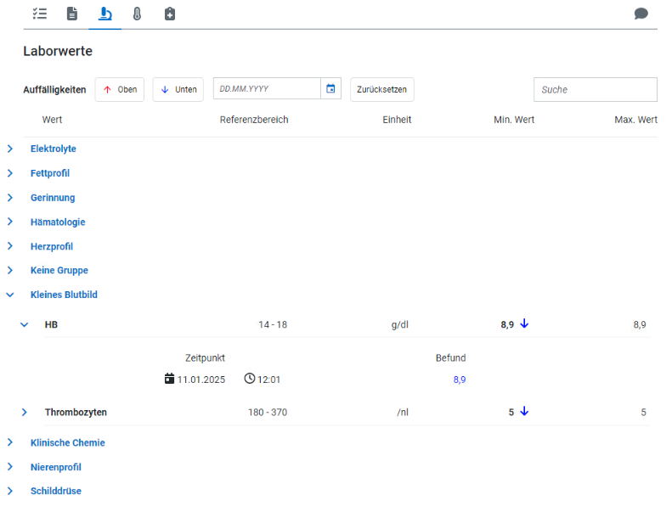Click the blue Befund value 8,9
Viewport: 672px width, 523px height.
pyautogui.click(x=460, y=380)
